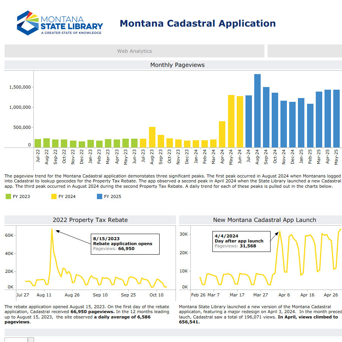342x342 pixels.
Task: Click the 4/4/2024 app launch annotation box
Action: coord(241,241)
